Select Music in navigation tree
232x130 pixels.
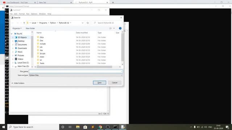click(x=20, y=52)
